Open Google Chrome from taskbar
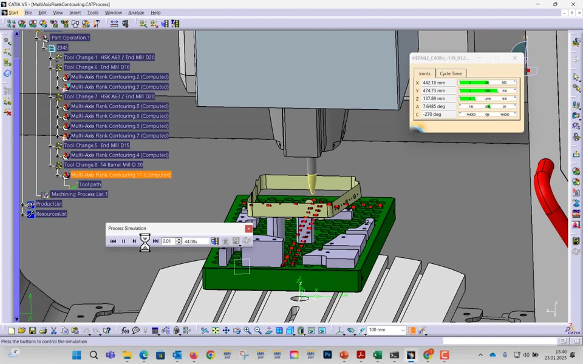This screenshot has height=364, width=583. (x=211, y=355)
